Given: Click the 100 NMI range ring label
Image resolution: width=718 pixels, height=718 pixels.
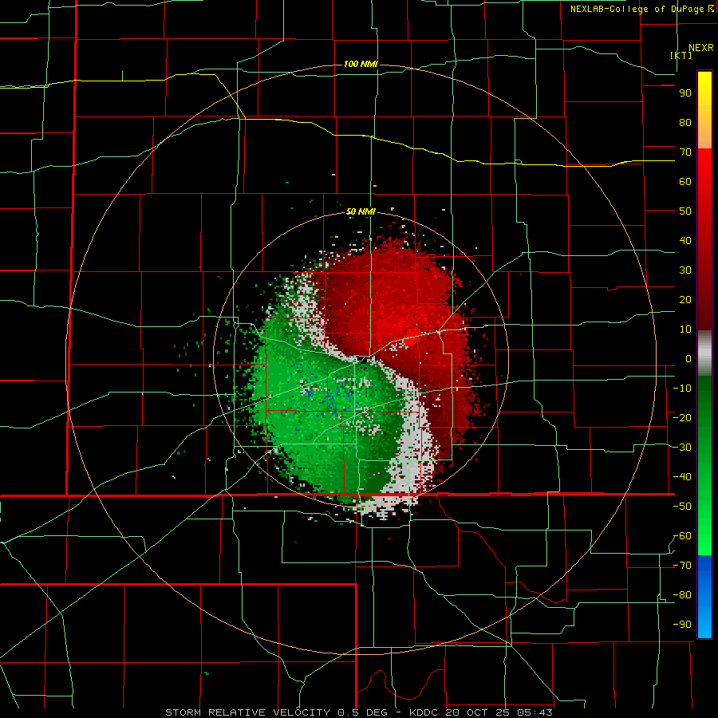Looking at the screenshot, I should (361, 64).
